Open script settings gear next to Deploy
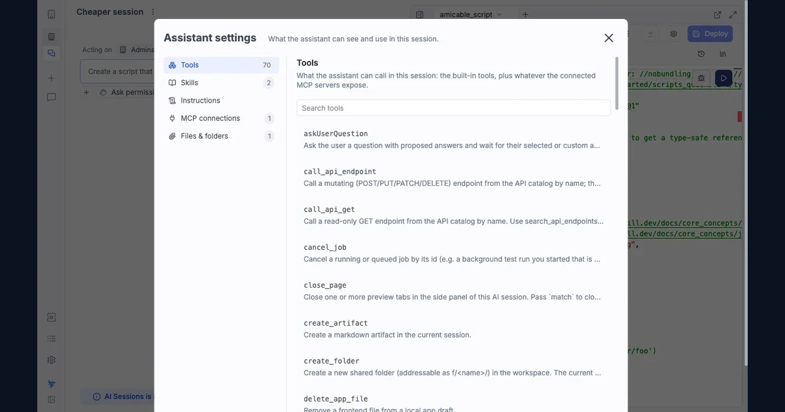785x412 pixels. pyautogui.click(x=674, y=33)
